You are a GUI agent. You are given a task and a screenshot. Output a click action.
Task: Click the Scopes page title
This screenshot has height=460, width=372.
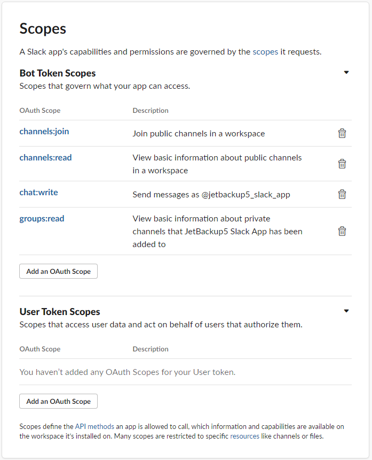[43, 29]
